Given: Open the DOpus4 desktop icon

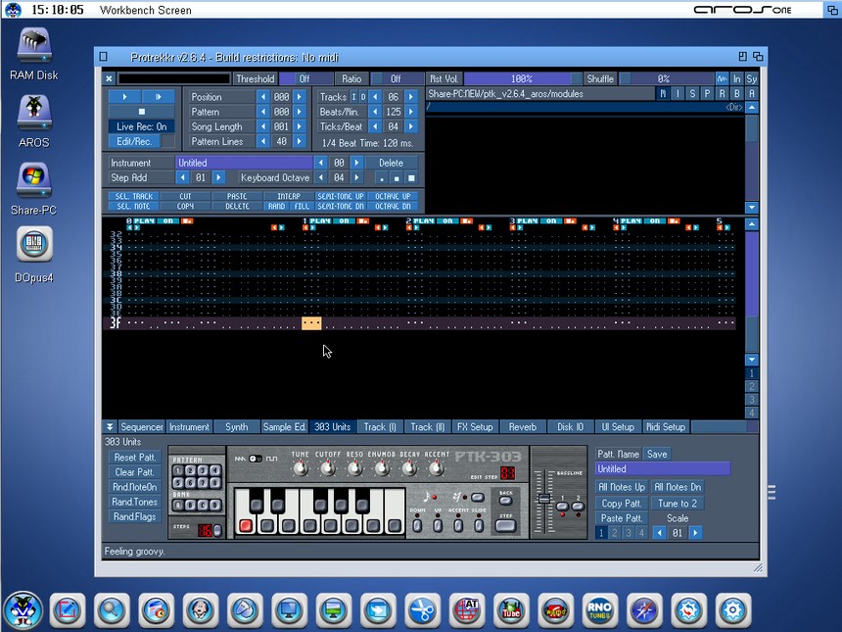Looking at the screenshot, I should (34, 244).
